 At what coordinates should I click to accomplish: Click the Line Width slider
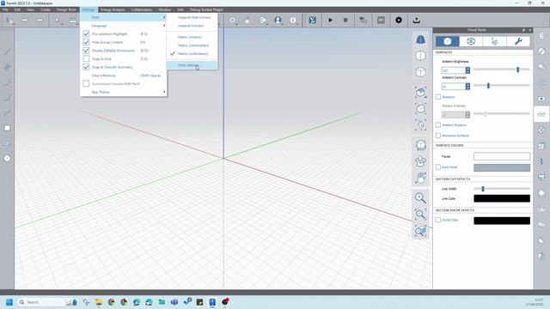(502, 189)
